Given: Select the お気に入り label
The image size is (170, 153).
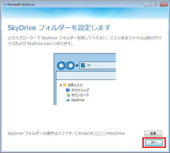Looking at the screenshot, I should click(x=75, y=85).
